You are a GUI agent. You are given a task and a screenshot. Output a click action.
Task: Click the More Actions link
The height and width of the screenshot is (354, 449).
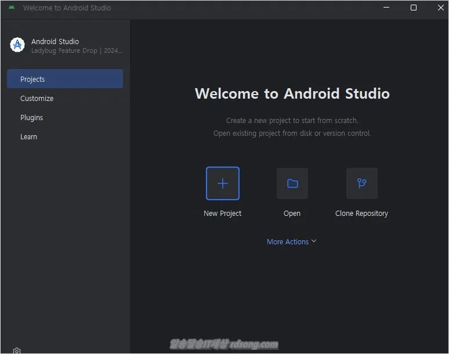point(288,242)
